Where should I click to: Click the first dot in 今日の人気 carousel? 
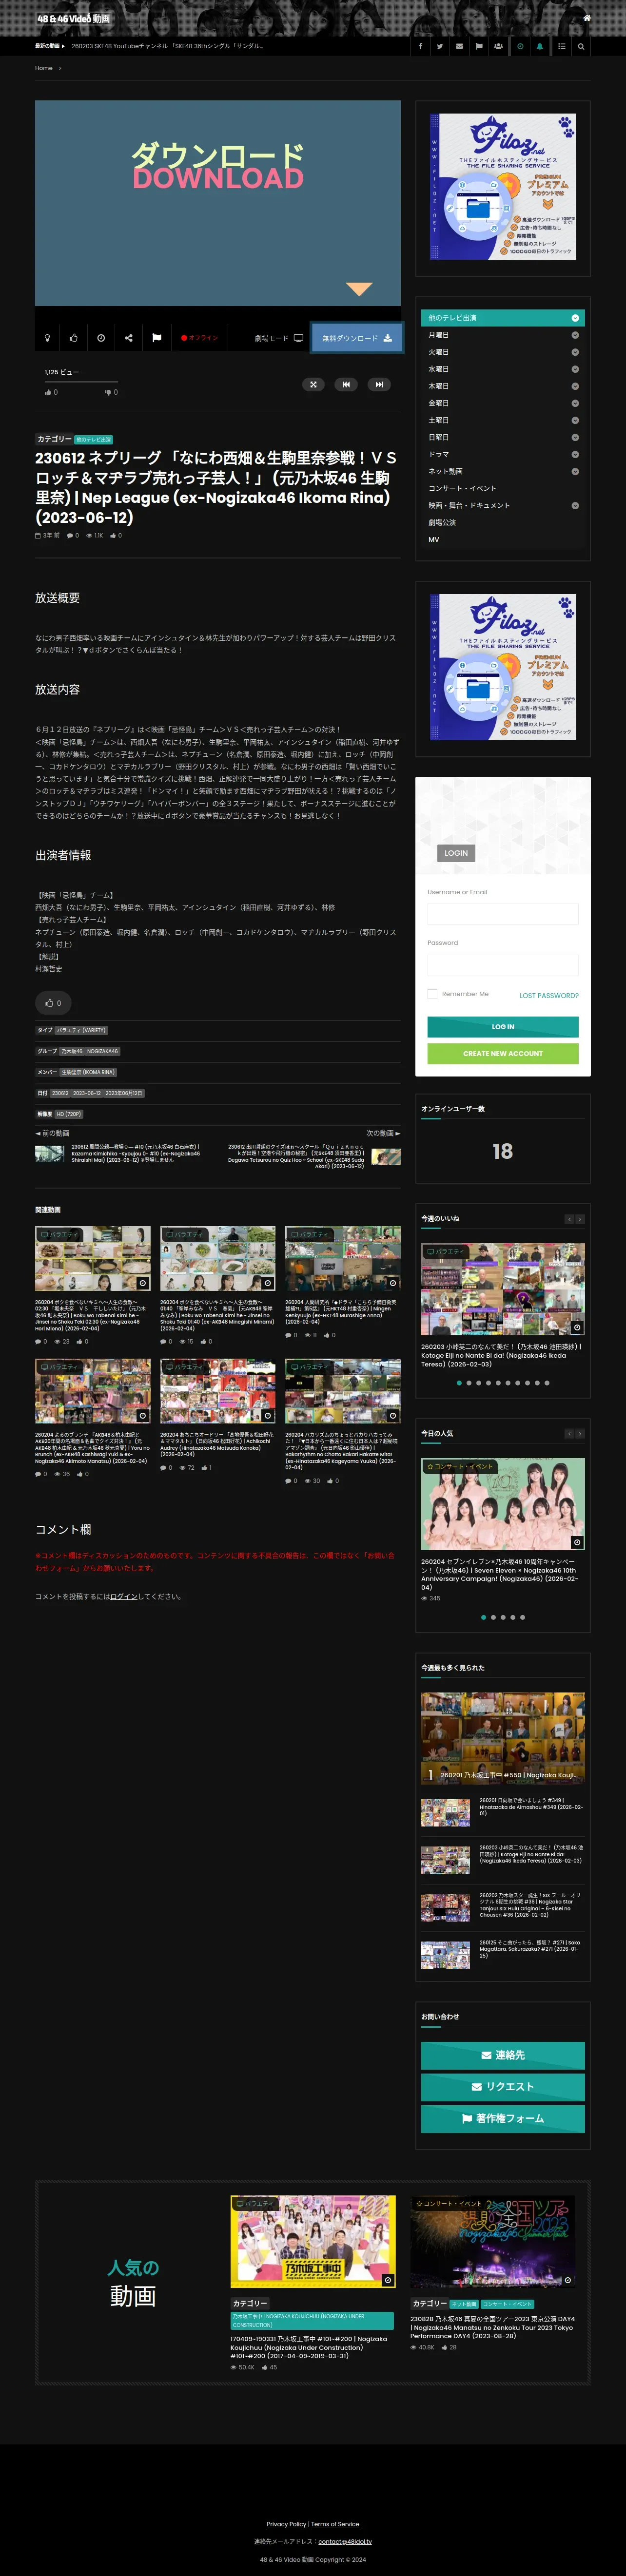[484, 1617]
